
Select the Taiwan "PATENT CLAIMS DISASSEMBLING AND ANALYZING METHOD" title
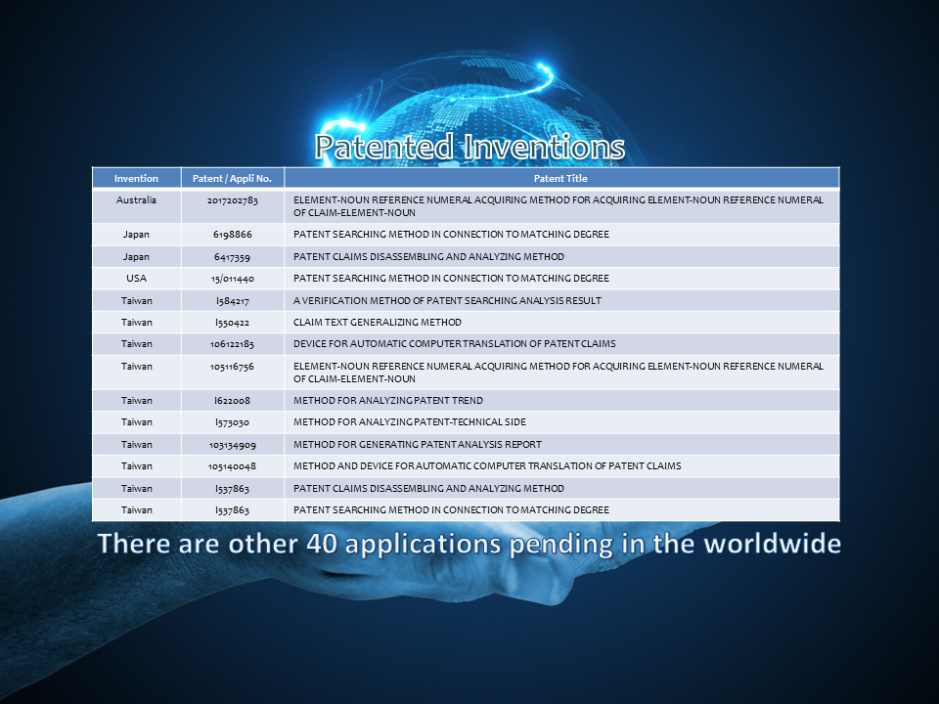428,489
